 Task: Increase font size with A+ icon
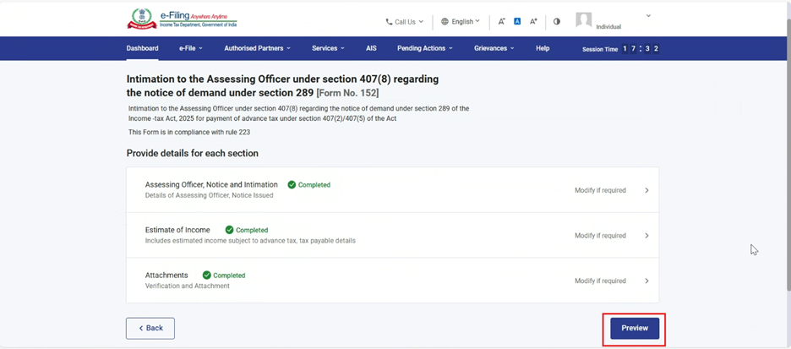point(533,21)
